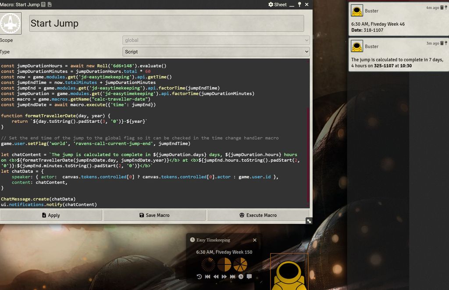Screen dimensions: 449x290
Task: Click the fast rewind time button
Action: 216,277
